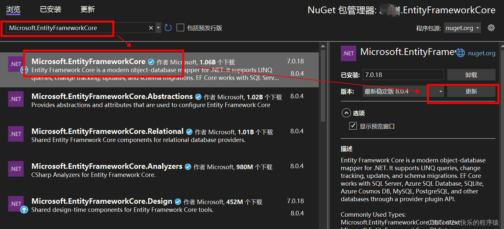
Task: Switch to the 更新 tab
Action: [87, 9]
